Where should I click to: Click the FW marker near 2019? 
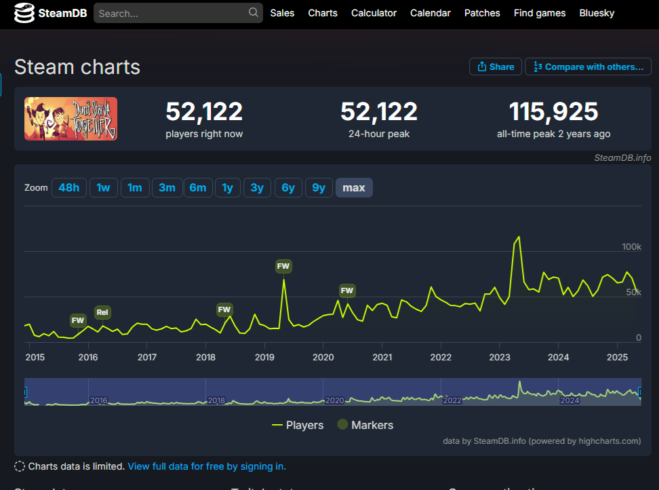283,266
